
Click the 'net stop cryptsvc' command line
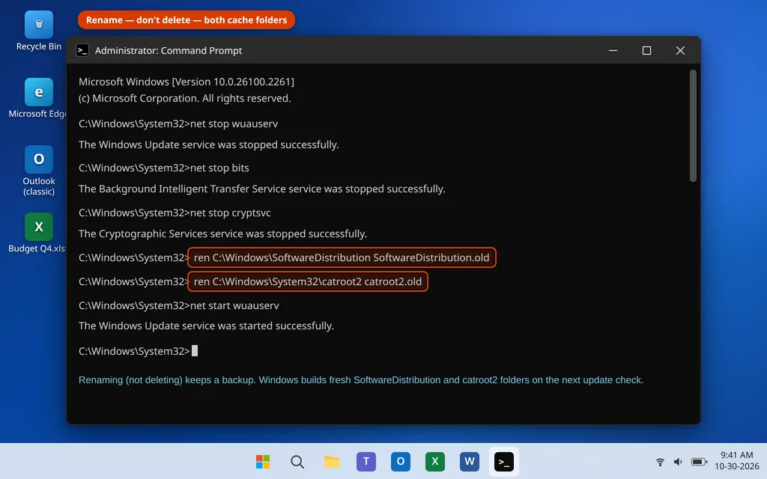[175, 213]
